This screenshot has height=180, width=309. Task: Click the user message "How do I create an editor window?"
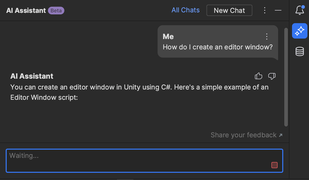click(218, 47)
